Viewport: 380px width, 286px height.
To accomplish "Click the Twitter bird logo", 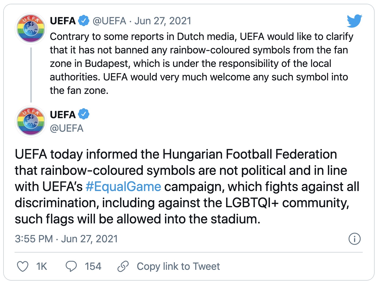I will [354, 21].
